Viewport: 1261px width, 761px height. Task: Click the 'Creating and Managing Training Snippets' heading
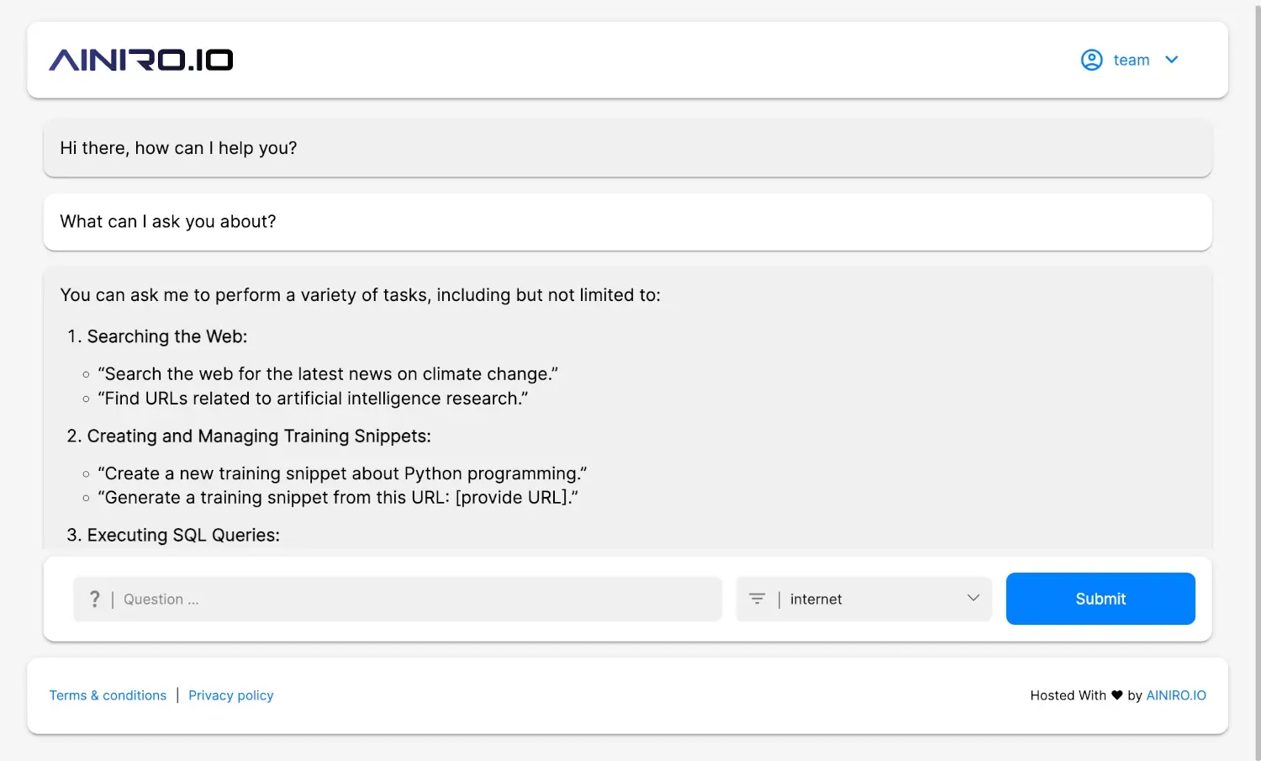[258, 436]
